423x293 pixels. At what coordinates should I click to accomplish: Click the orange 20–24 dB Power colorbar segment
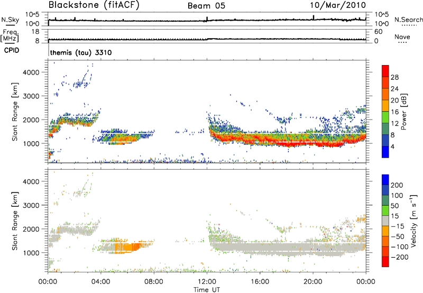(385, 94)
